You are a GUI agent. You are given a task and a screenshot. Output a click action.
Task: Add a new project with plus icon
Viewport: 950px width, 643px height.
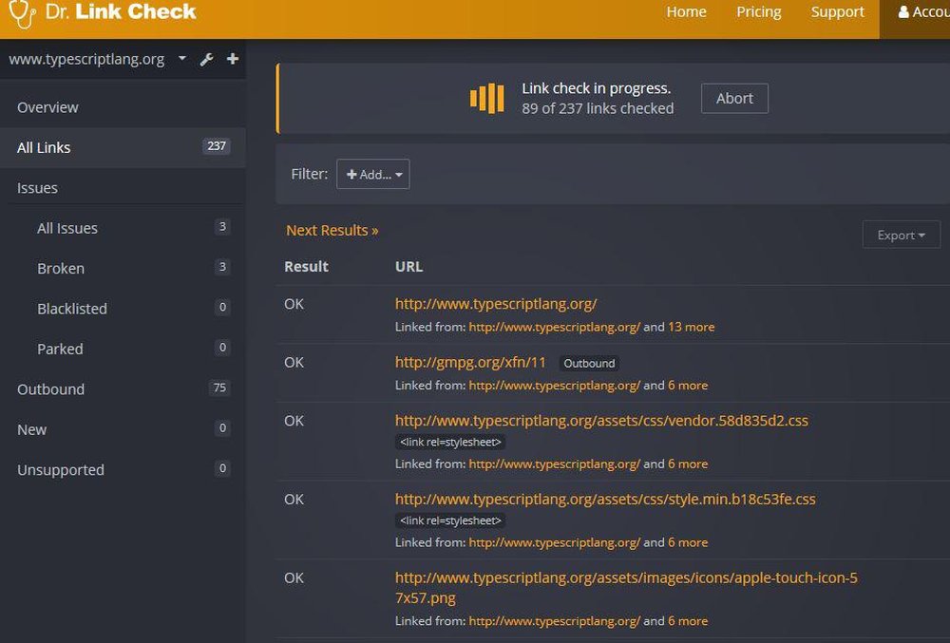click(233, 59)
